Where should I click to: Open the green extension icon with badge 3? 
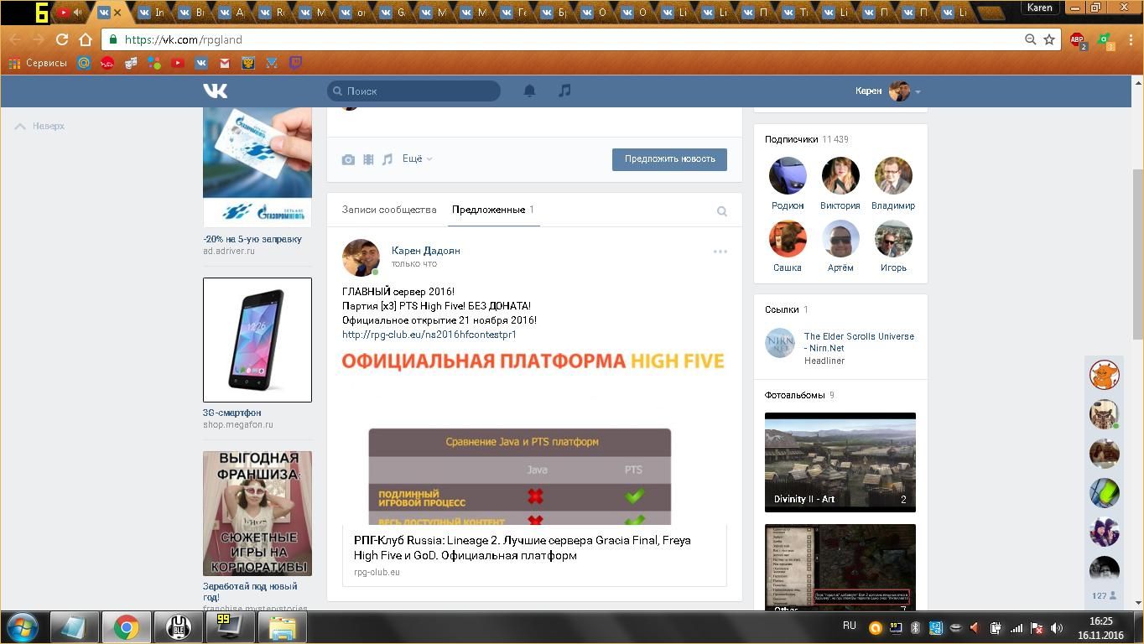point(1106,40)
